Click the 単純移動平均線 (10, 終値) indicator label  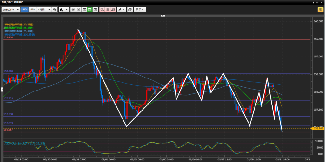point(18,24)
